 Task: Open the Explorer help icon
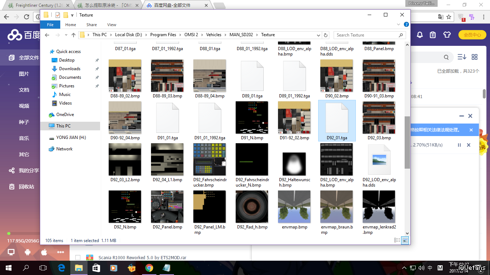[x=406, y=25]
